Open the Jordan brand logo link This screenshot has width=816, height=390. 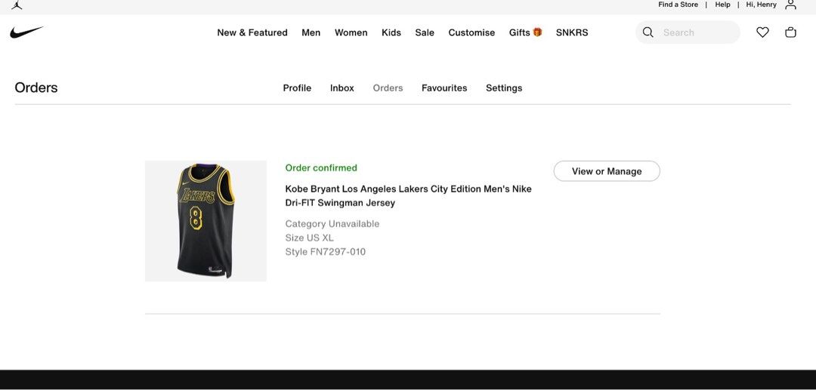(x=17, y=5)
